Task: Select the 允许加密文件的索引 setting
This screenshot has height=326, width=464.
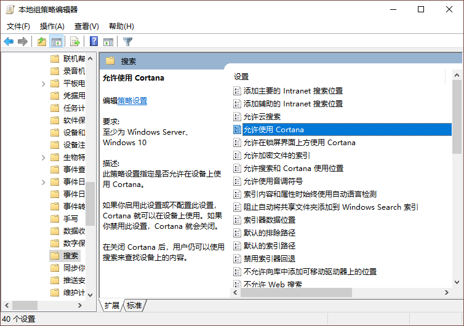Action: [x=276, y=156]
